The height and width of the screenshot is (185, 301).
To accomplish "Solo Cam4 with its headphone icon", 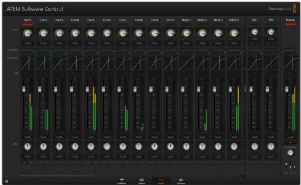I will tap(75, 169).
